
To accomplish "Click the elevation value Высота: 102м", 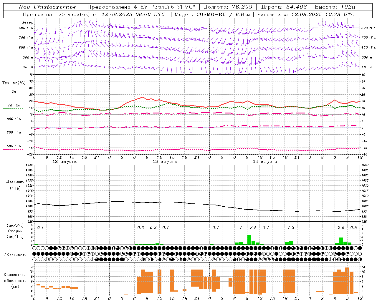I will [x=335, y=7].
